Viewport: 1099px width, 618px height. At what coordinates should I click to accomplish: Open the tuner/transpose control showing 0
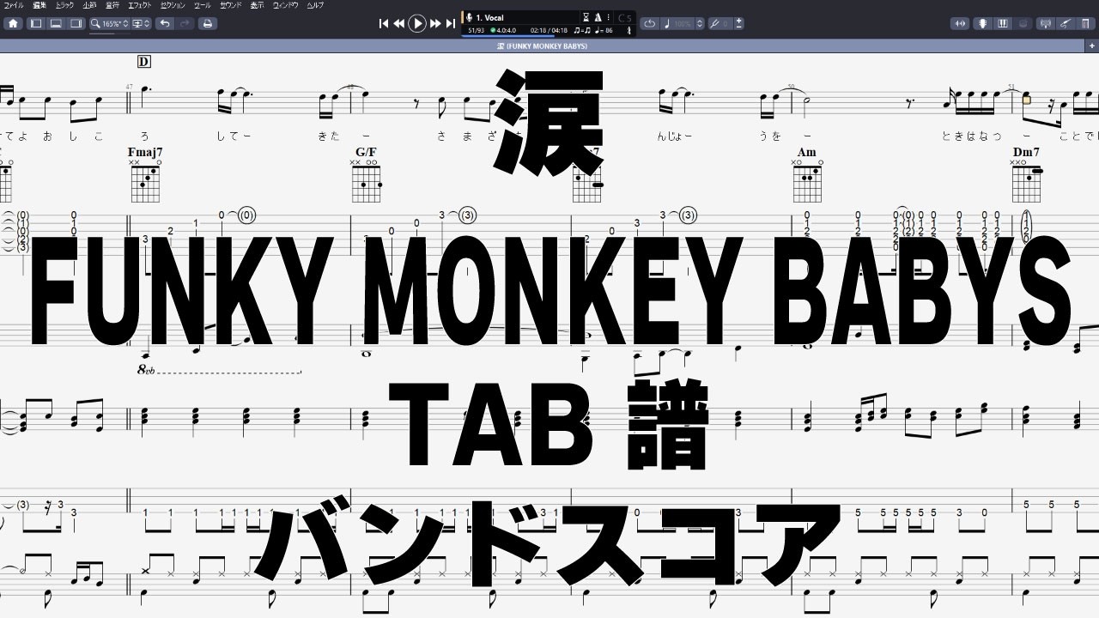pyautogui.click(x=720, y=23)
